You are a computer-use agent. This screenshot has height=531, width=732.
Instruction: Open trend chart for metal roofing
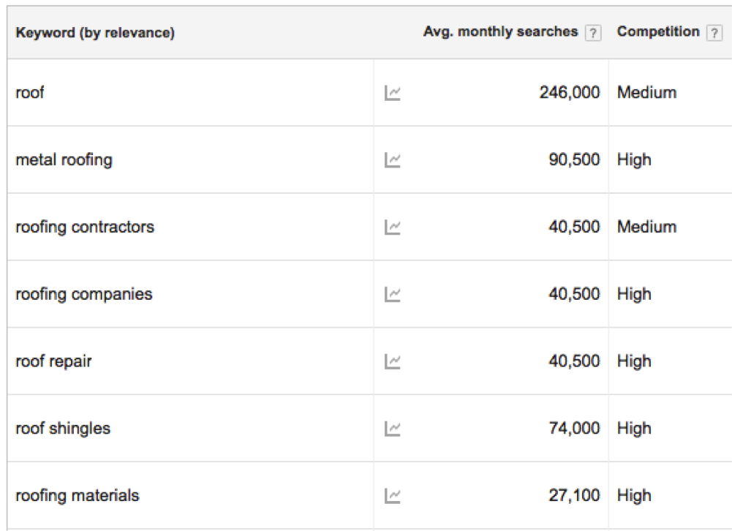[392, 160]
